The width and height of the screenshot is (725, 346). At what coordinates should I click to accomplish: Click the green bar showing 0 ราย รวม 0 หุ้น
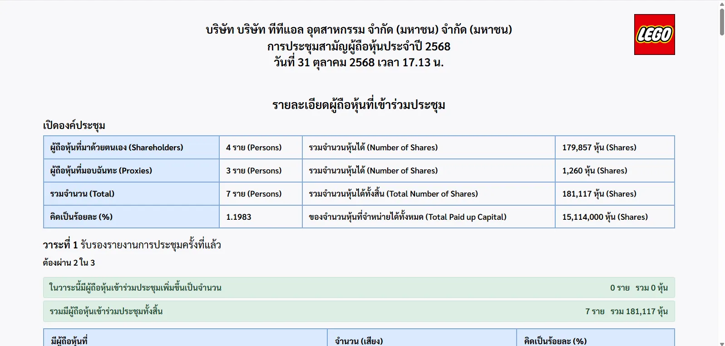coord(359,288)
